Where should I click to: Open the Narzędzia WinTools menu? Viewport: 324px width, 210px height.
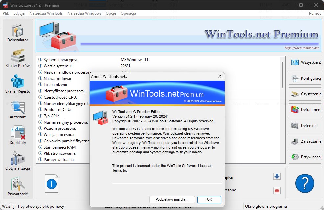pos(46,13)
